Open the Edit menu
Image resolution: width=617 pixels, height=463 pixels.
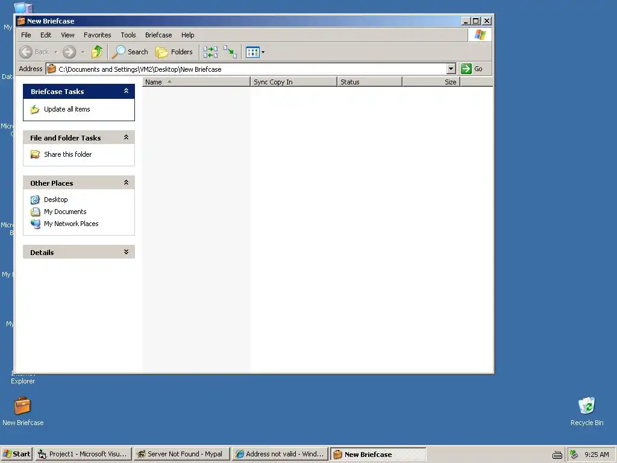[46, 35]
